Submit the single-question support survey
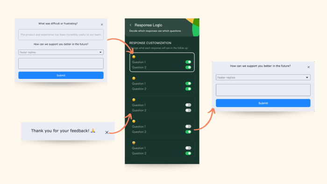 [263, 103]
